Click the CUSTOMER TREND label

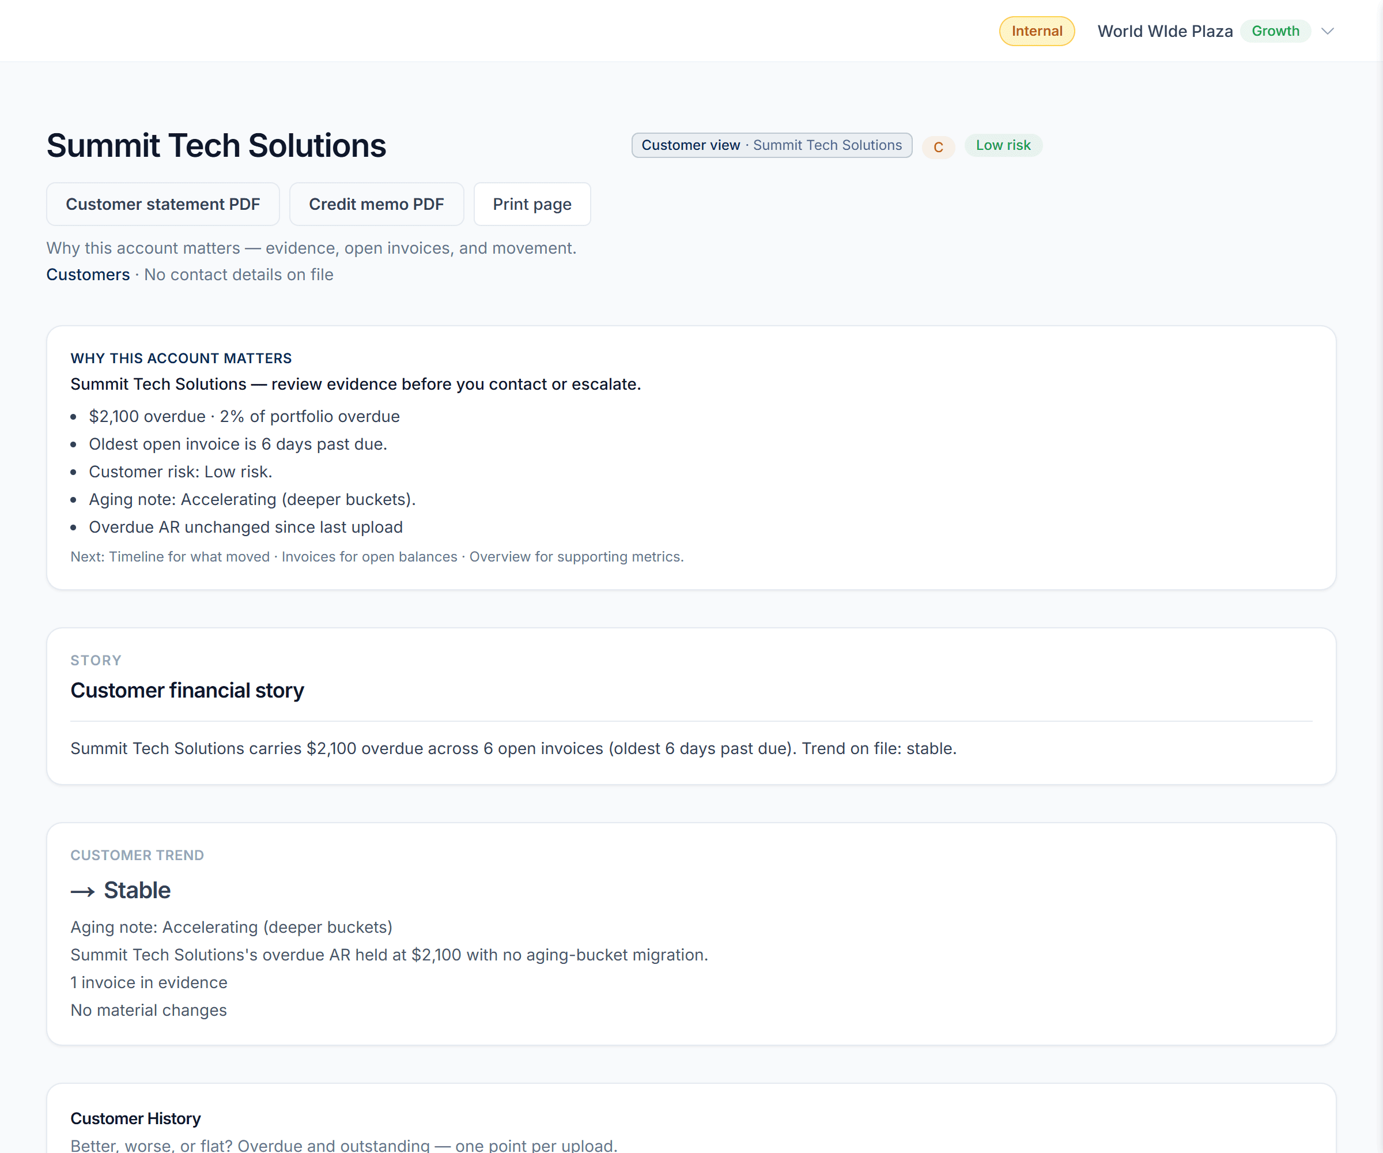tap(137, 855)
